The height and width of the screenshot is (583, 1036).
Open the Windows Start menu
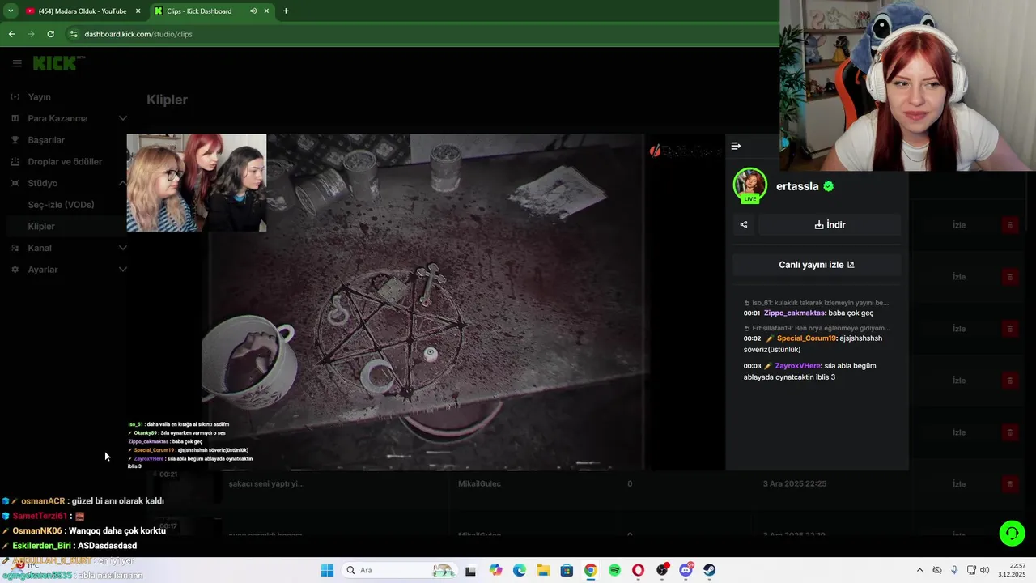coord(327,570)
